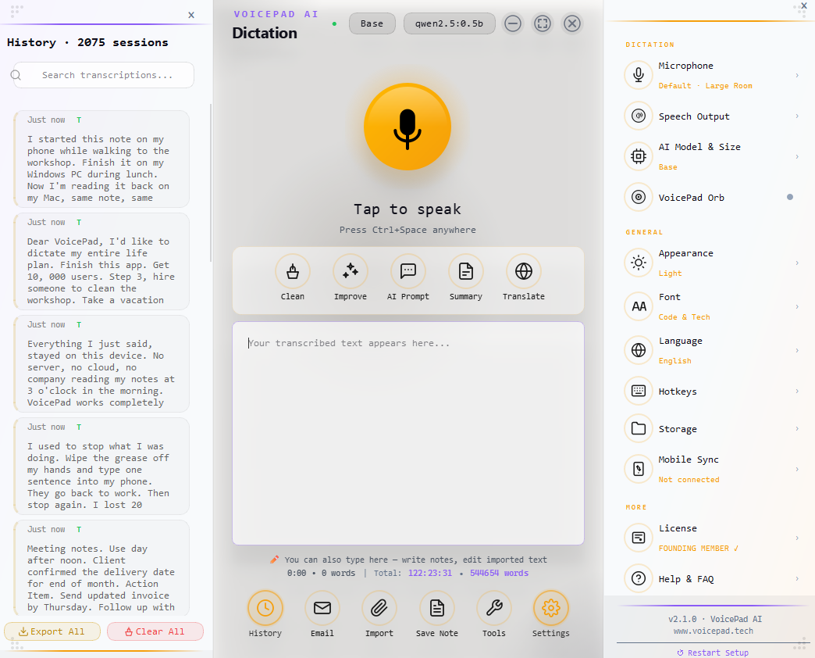Save the current note
815x658 pixels.
tap(436, 615)
